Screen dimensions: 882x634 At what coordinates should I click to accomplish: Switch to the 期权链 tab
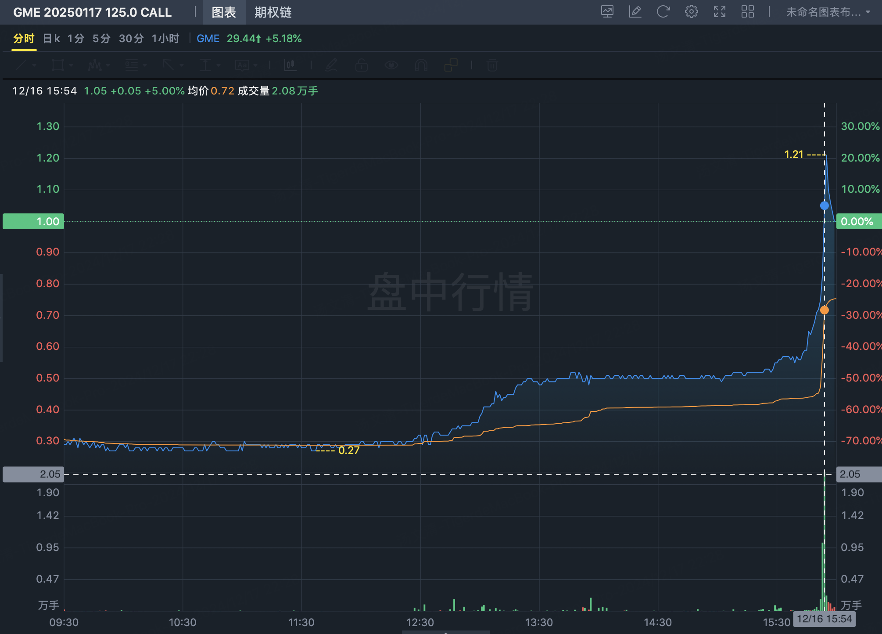click(273, 12)
